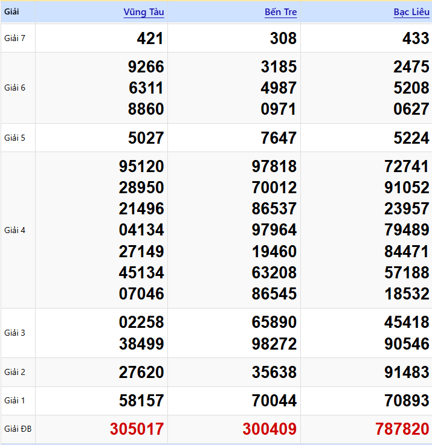Click the Giải 5 row label
432x445 pixels.
(15, 138)
